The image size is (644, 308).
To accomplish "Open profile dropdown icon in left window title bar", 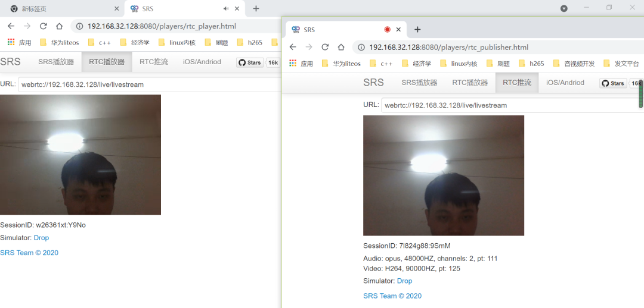I will click(x=564, y=8).
